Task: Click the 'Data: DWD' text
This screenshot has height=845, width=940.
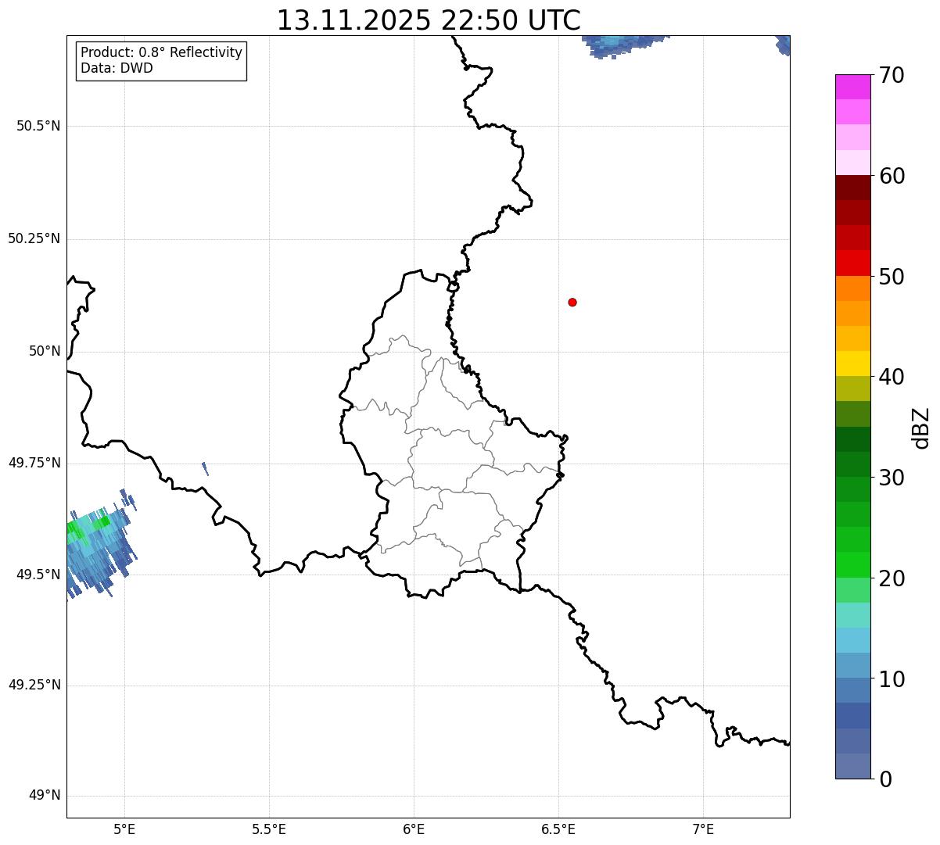Action: [x=117, y=68]
